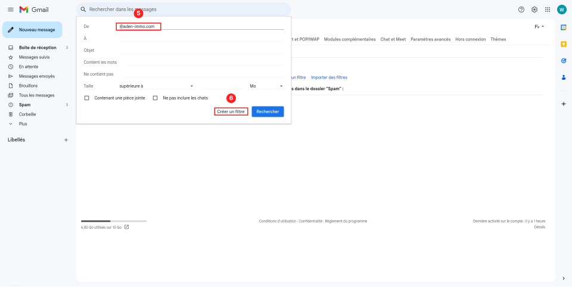Expand 'Plus' in the left sidebar
The image size is (572, 287).
coord(23,124)
